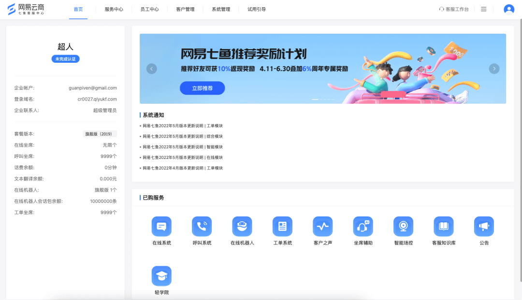
Task: Click the cr0027.qiyukf.com domain text
Action: (x=97, y=99)
